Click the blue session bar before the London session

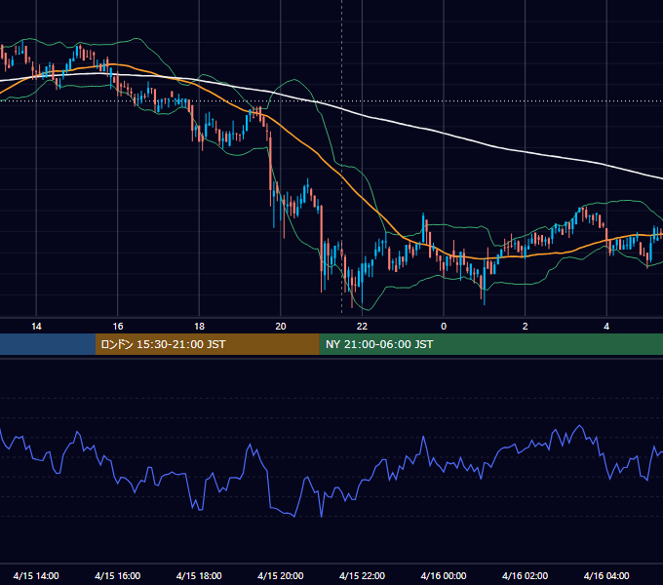tap(48, 344)
